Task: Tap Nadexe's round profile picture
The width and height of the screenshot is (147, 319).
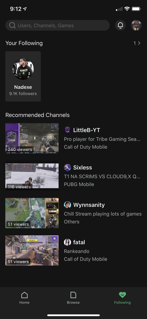Action: click(x=23, y=69)
